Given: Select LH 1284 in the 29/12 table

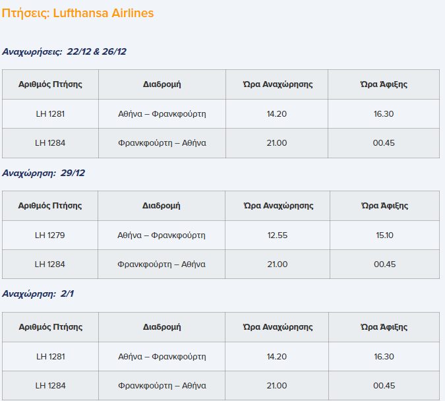Looking at the screenshot, I should pyautogui.click(x=50, y=264).
